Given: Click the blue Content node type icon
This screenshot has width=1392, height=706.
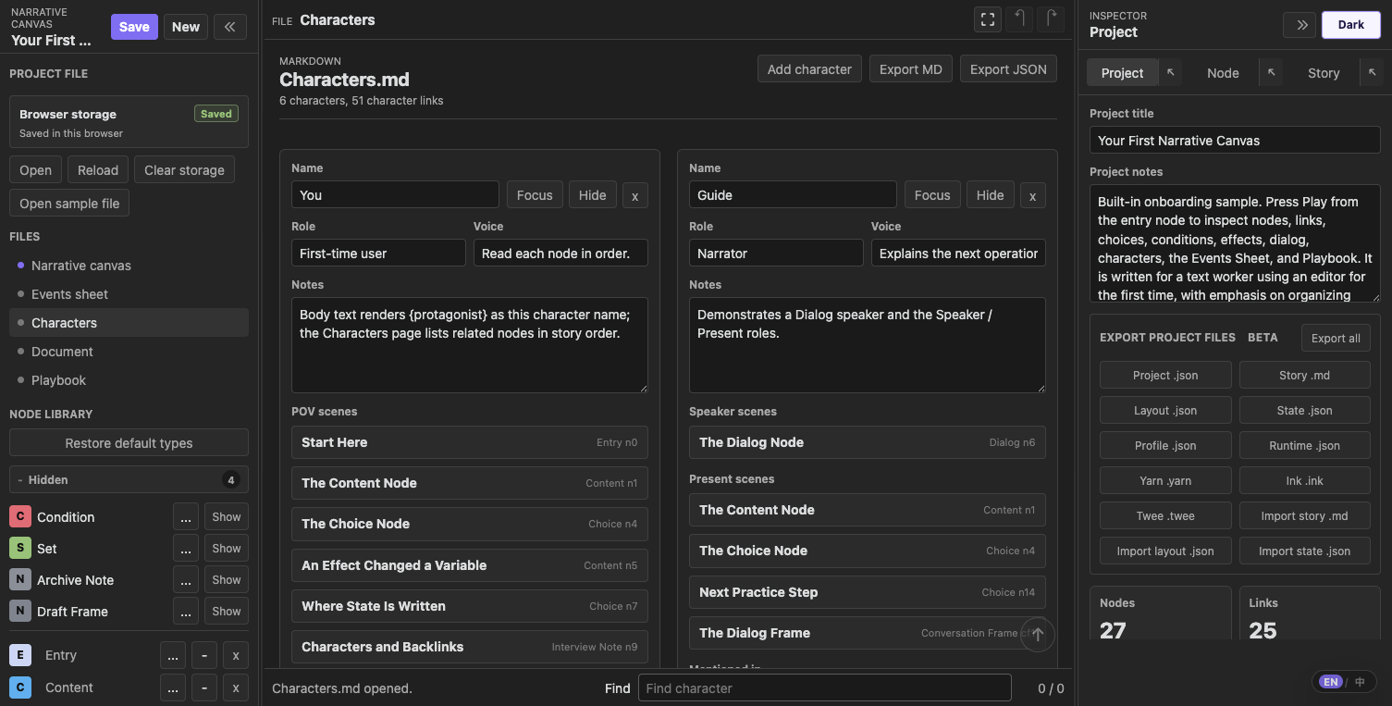Looking at the screenshot, I should [20, 687].
